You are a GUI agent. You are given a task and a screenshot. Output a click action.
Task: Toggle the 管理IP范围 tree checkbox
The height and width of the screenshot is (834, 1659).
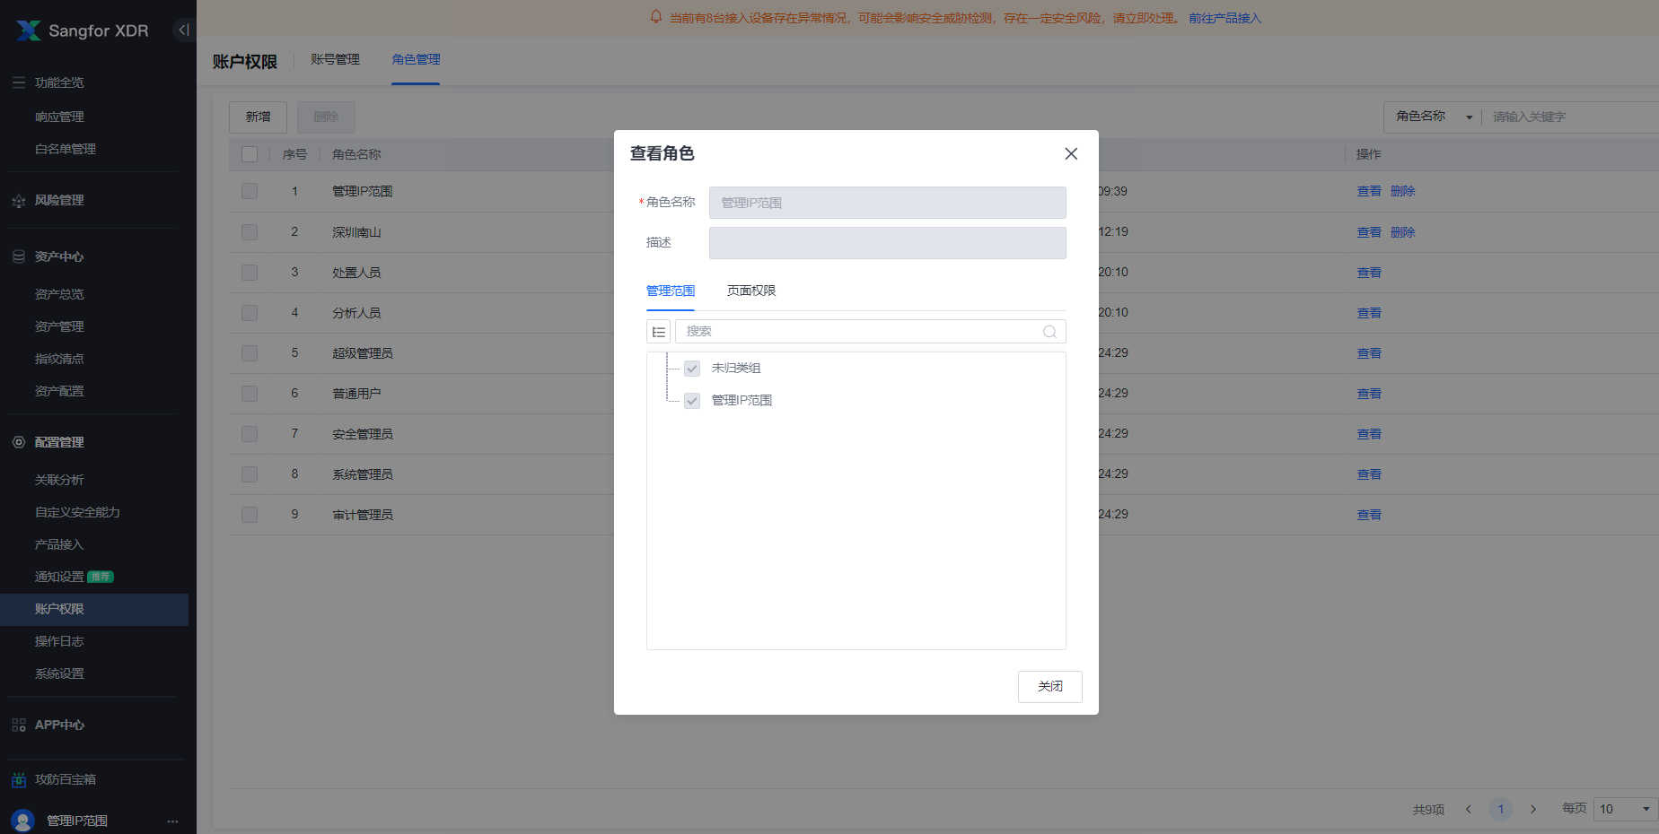[x=692, y=401]
